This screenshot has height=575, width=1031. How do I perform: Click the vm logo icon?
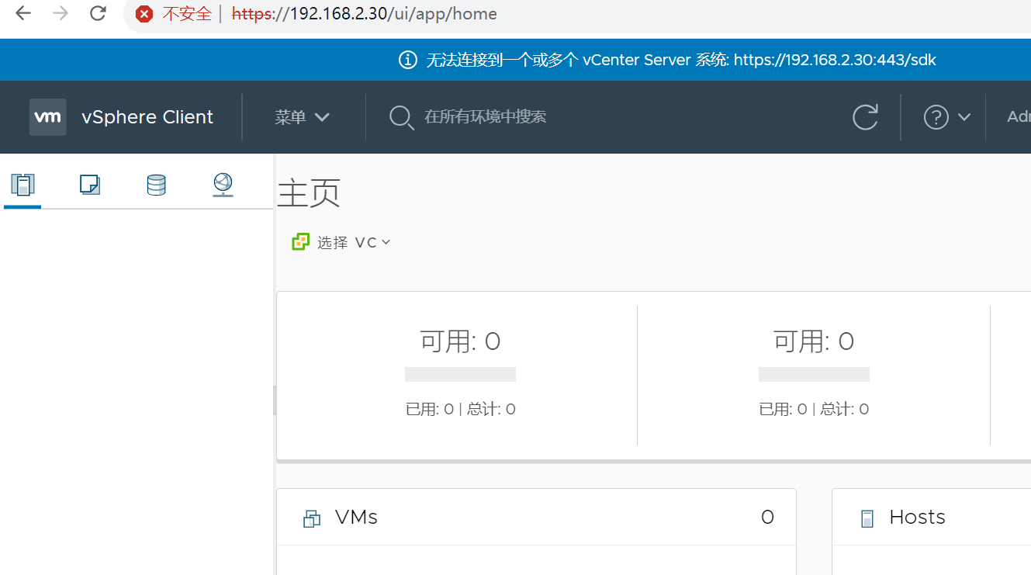(x=48, y=117)
